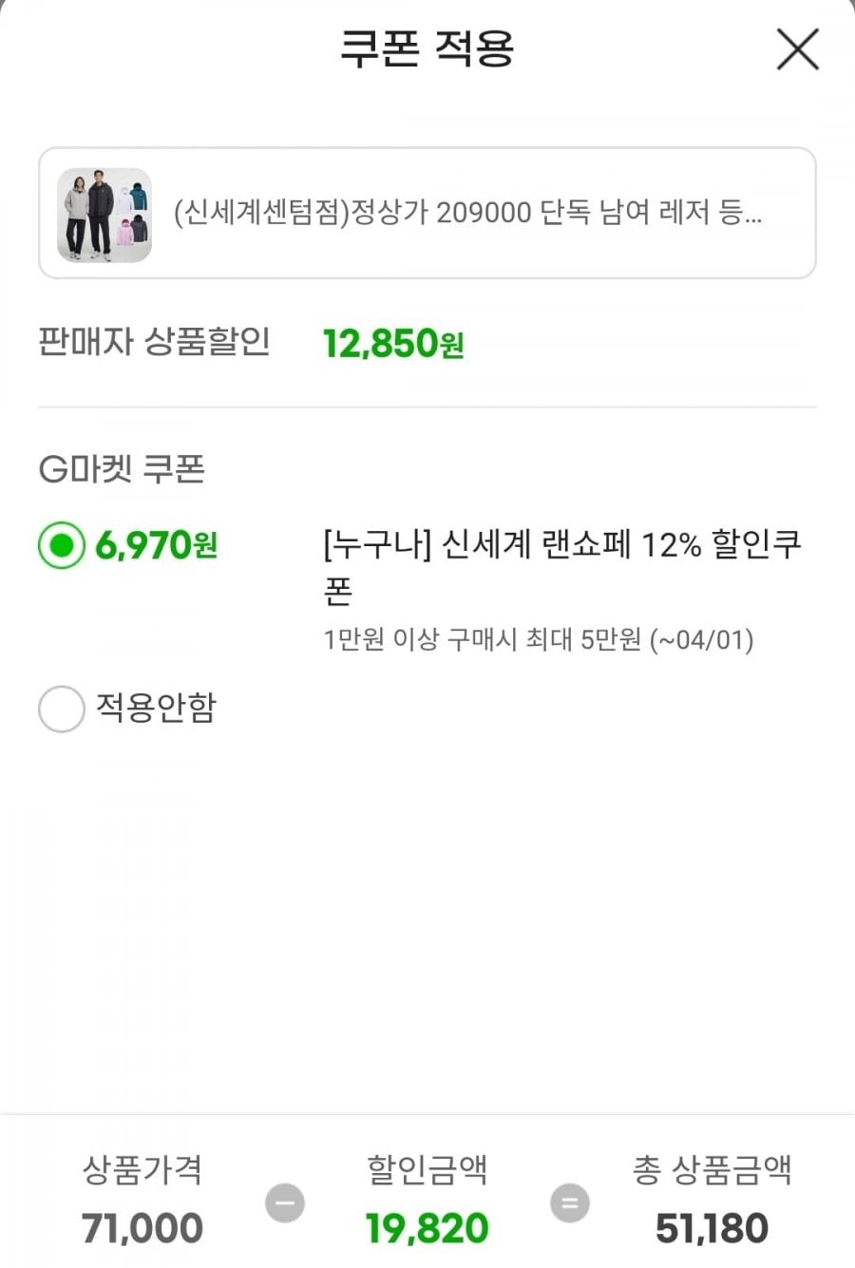Tap the 상품가격 71,000 value
The height and width of the screenshot is (1268, 855).
click(x=142, y=1228)
